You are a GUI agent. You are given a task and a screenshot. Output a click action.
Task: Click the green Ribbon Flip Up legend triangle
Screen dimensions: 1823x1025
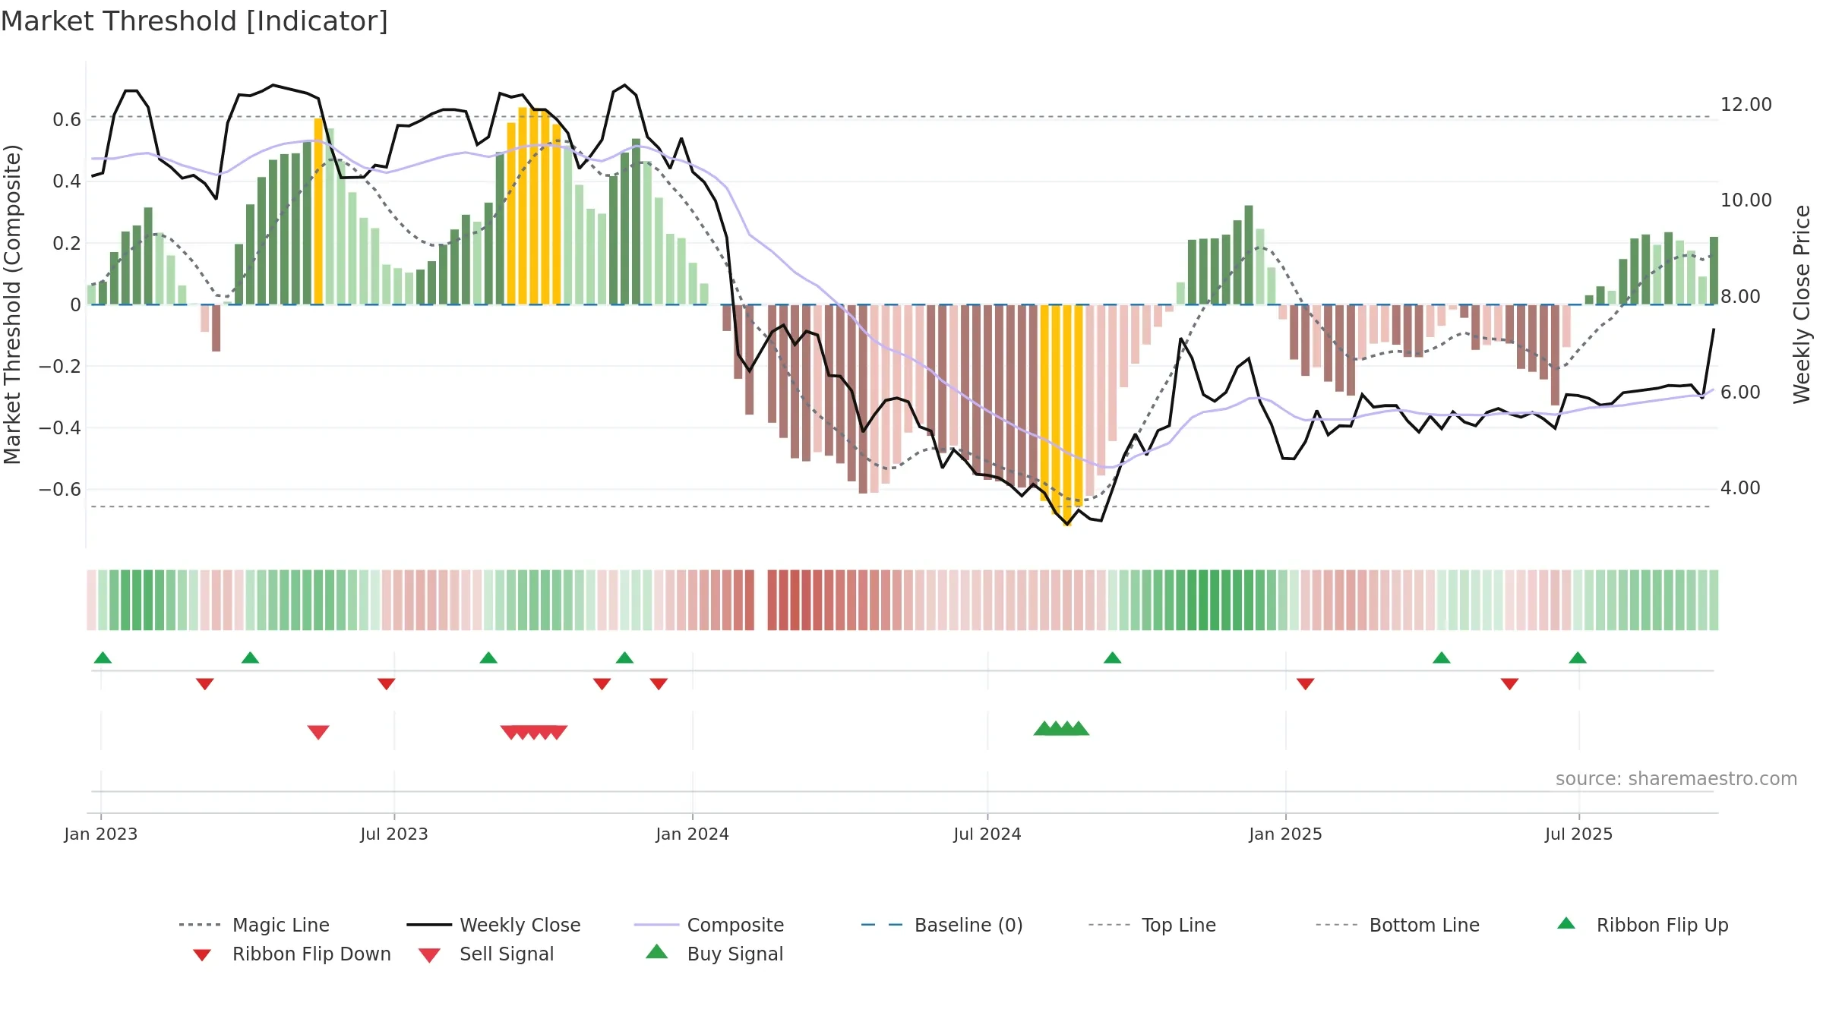(1566, 923)
